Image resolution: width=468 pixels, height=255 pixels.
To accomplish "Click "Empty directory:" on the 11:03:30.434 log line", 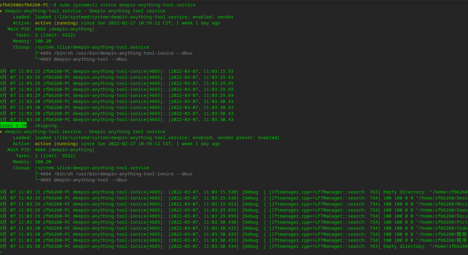I will coord(405,246).
